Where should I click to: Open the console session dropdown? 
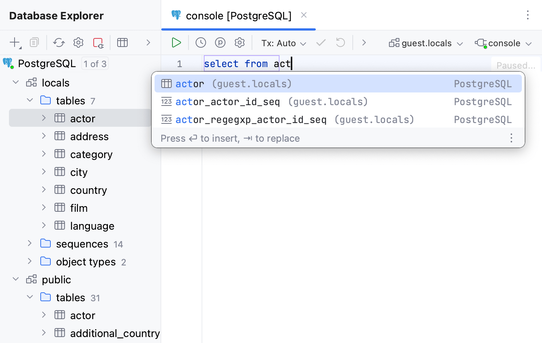tap(504, 43)
